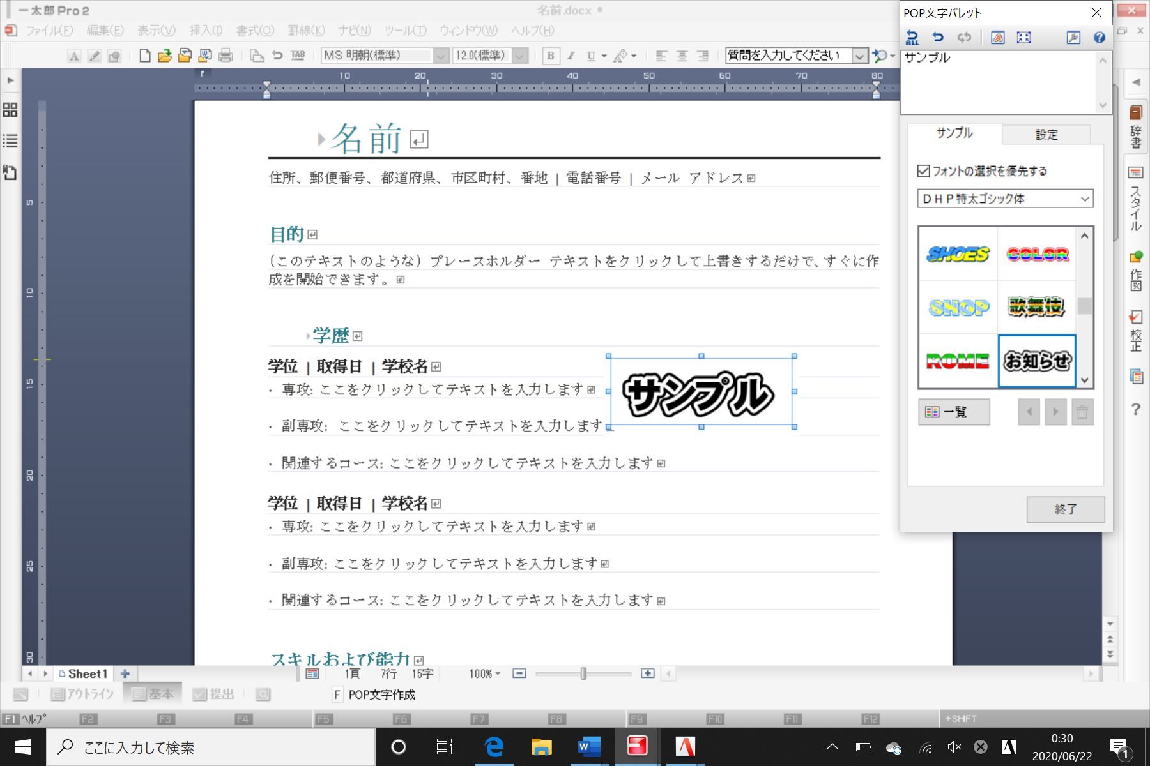Screen dimensions: 1150x766
Task: Expand the left panel with the arrow
Action: 10,80
